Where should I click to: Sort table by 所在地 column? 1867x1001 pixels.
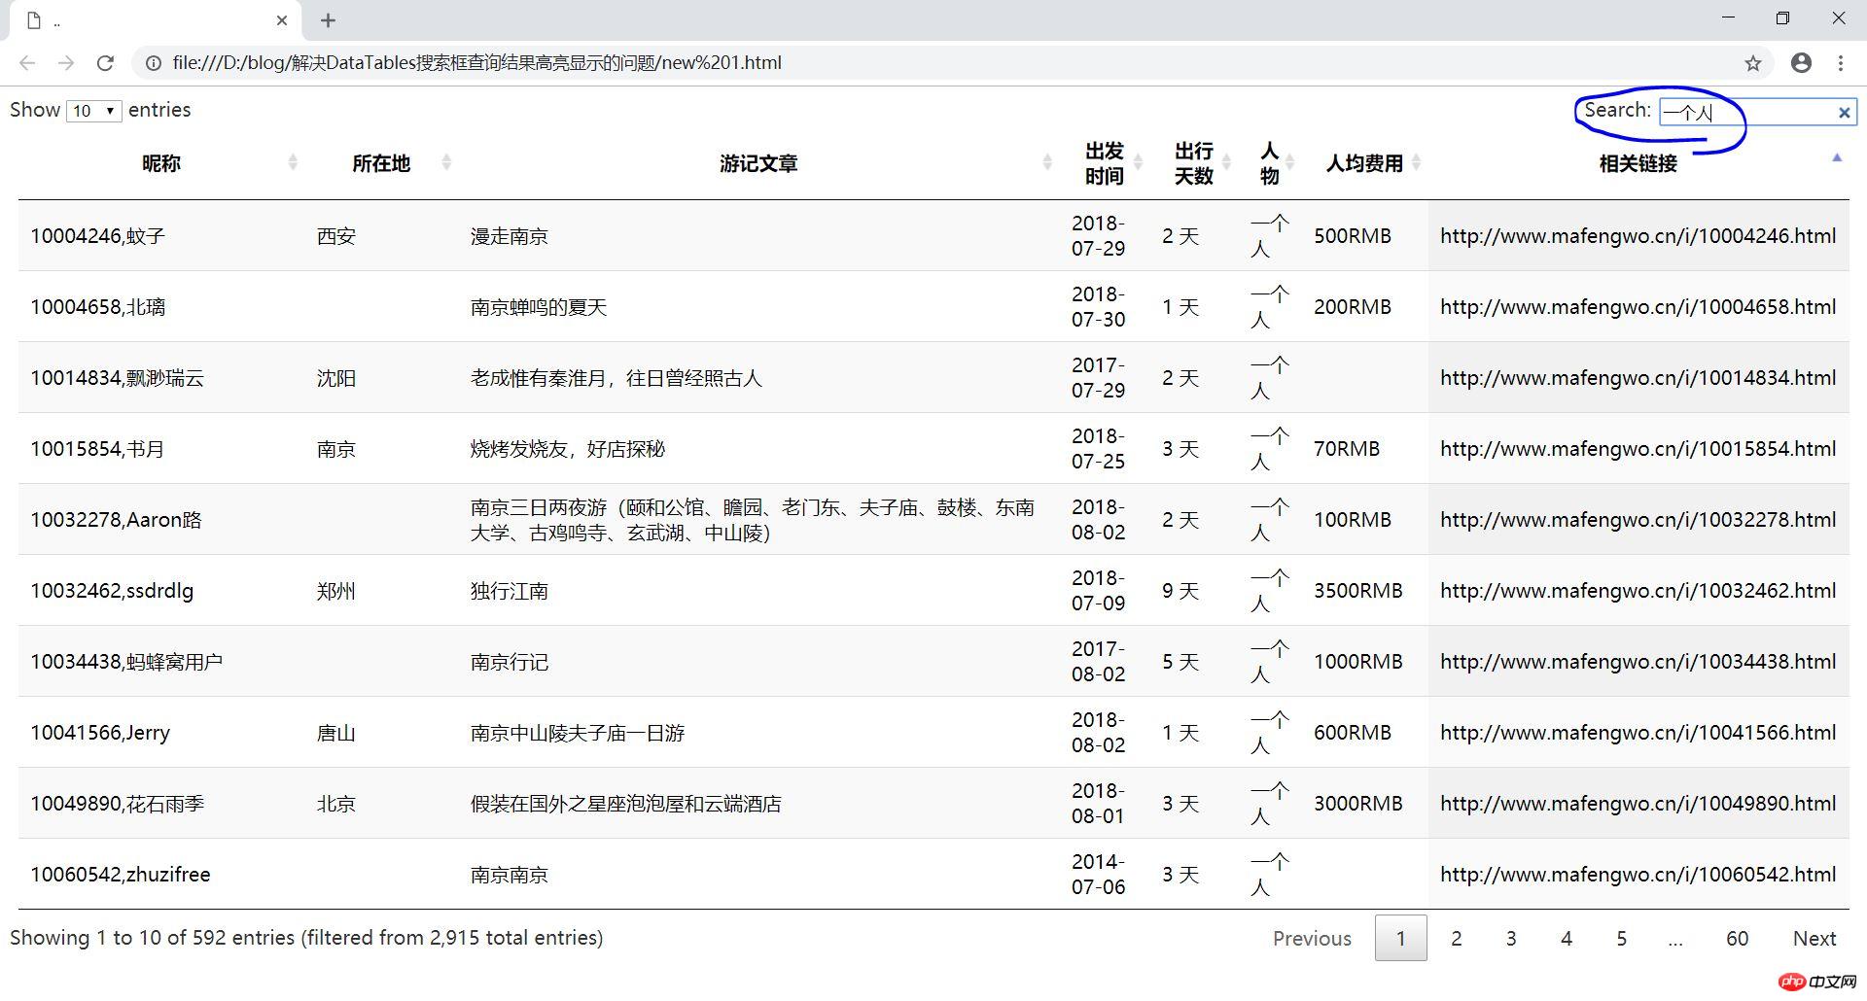(381, 163)
